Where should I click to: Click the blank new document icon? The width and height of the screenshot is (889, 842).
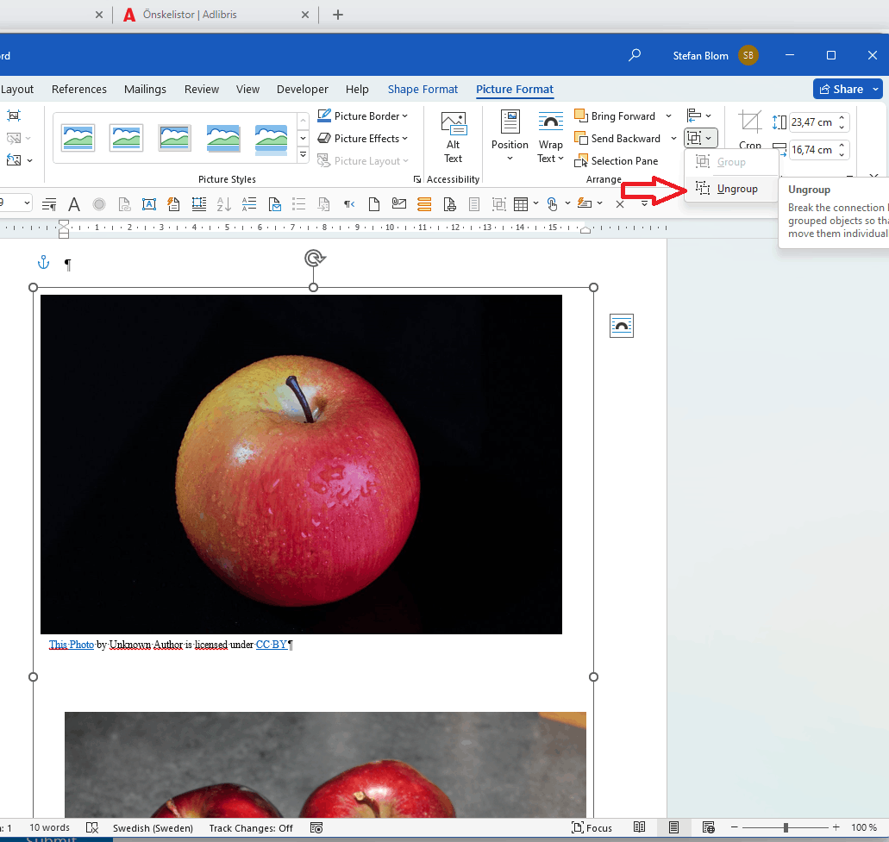pos(374,204)
